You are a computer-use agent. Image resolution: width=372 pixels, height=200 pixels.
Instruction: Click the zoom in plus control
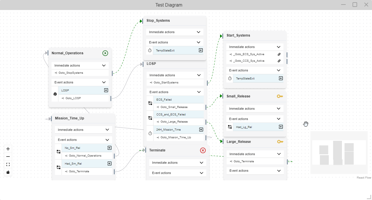coord(8,149)
